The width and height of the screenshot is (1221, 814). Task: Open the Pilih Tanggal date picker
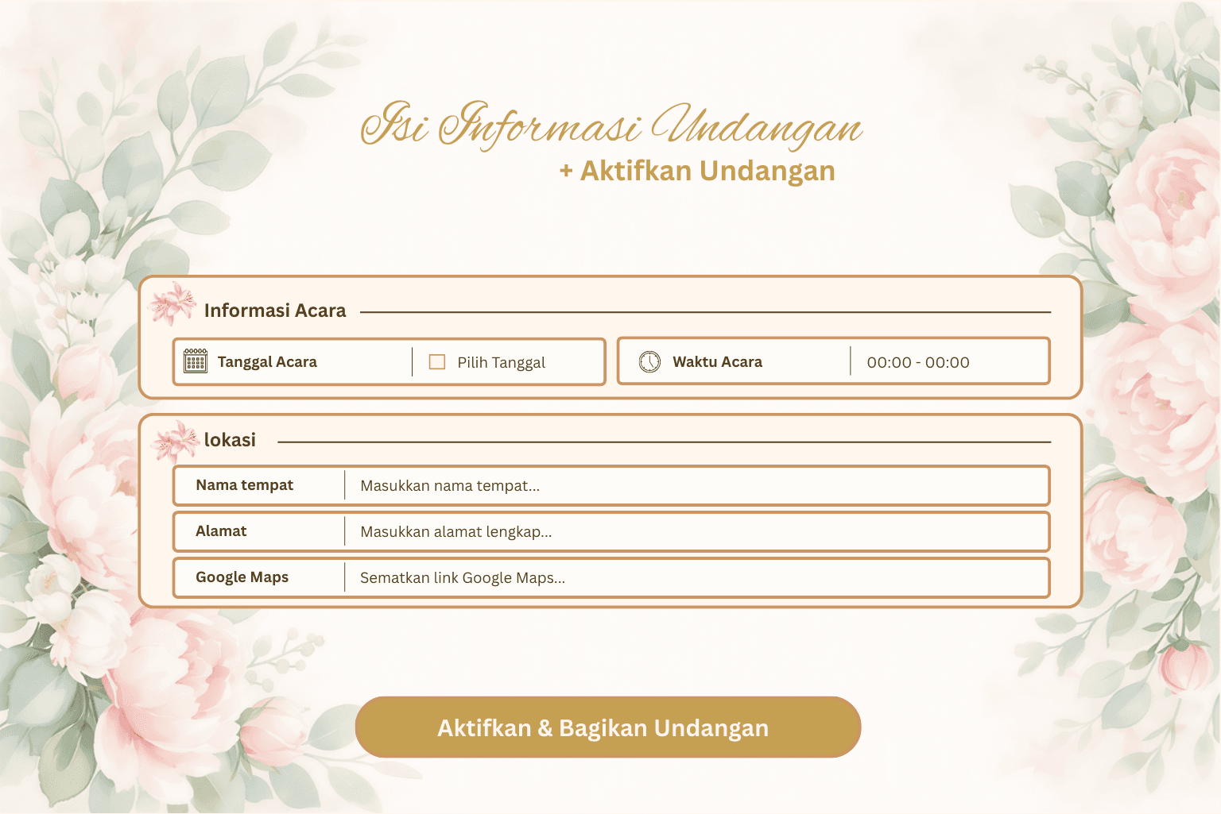tap(501, 362)
